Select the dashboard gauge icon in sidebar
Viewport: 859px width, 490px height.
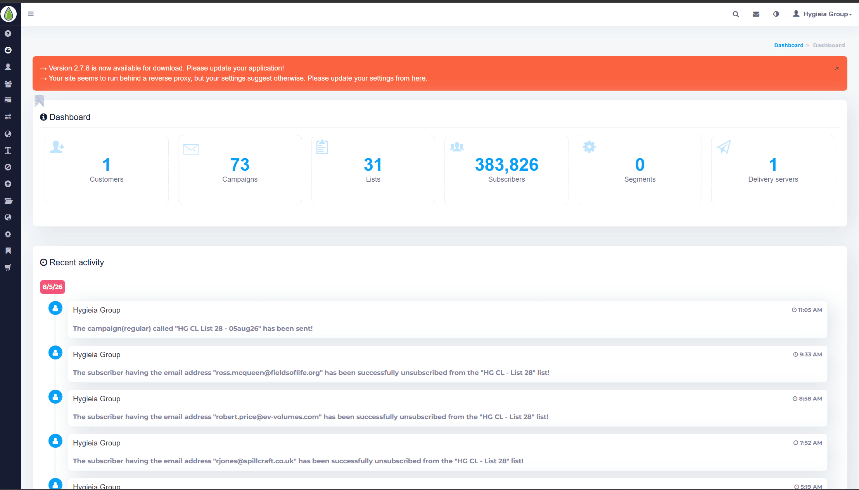coord(8,50)
